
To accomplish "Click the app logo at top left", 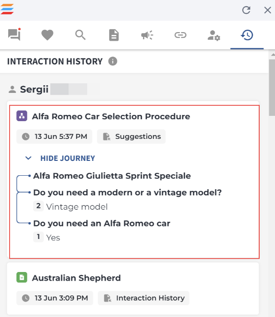I will pyautogui.click(x=7, y=9).
